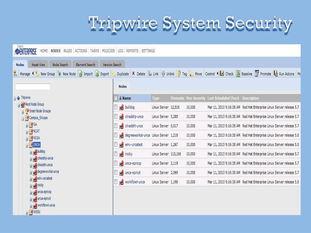
Task: Check the degreeworkst-unca row checkbox
Action: 116,135
